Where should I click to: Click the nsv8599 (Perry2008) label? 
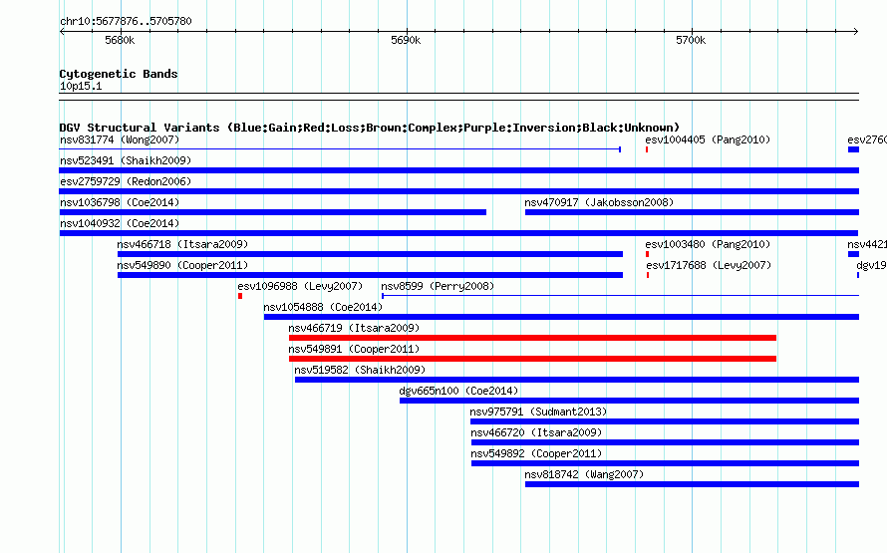point(438,286)
